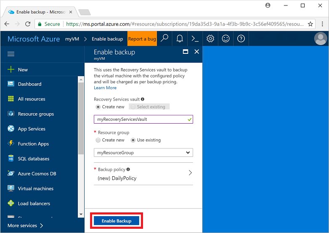
Task: Click Report a bug button
Action: 142,39
